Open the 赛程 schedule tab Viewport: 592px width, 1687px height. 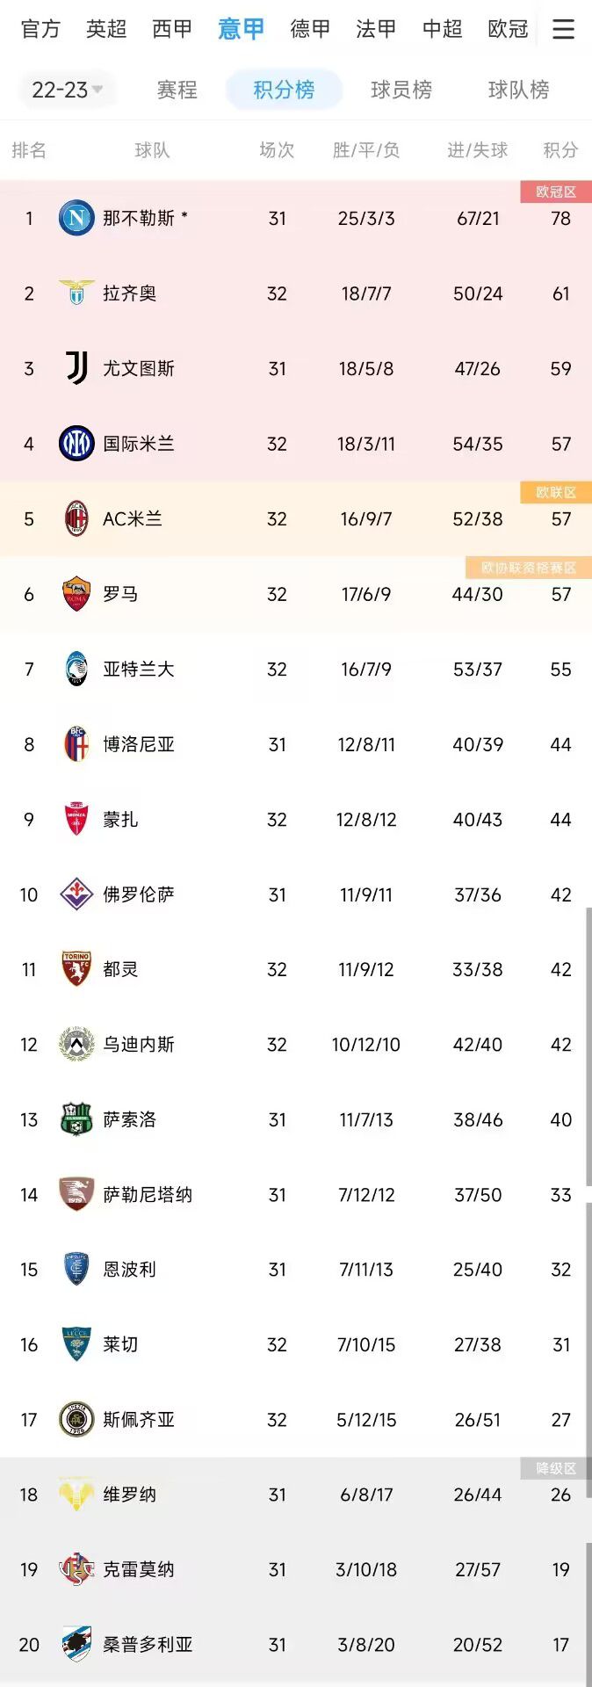(x=177, y=90)
